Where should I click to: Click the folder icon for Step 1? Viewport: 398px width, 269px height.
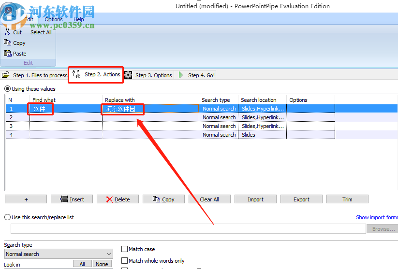tap(6, 75)
